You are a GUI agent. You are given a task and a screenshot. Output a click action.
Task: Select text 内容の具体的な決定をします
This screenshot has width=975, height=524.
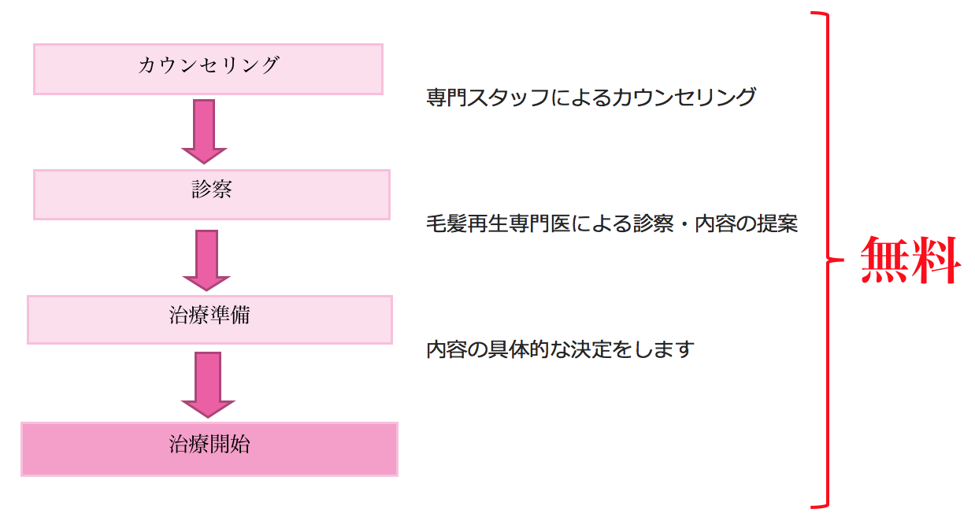pos(560,349)
